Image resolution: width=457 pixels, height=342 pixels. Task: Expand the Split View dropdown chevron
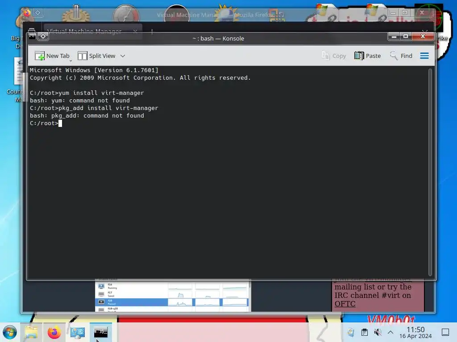point(123,56)
